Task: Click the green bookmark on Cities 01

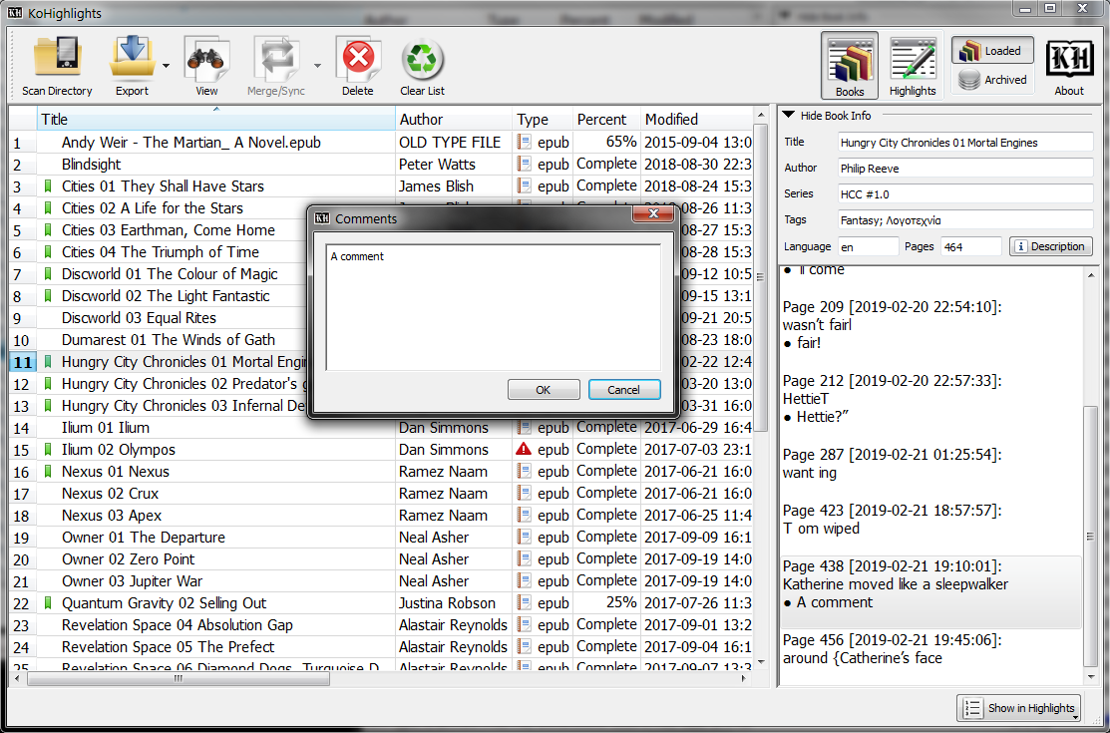Action: point(48,186)
